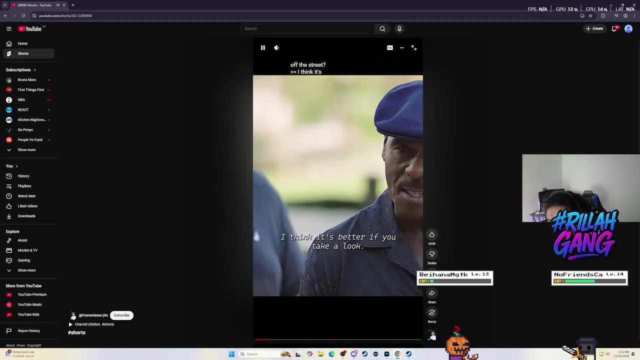Expand Show more under Subscriptions
The height and width of the screenshot is (360, 640).
(29, 150)
